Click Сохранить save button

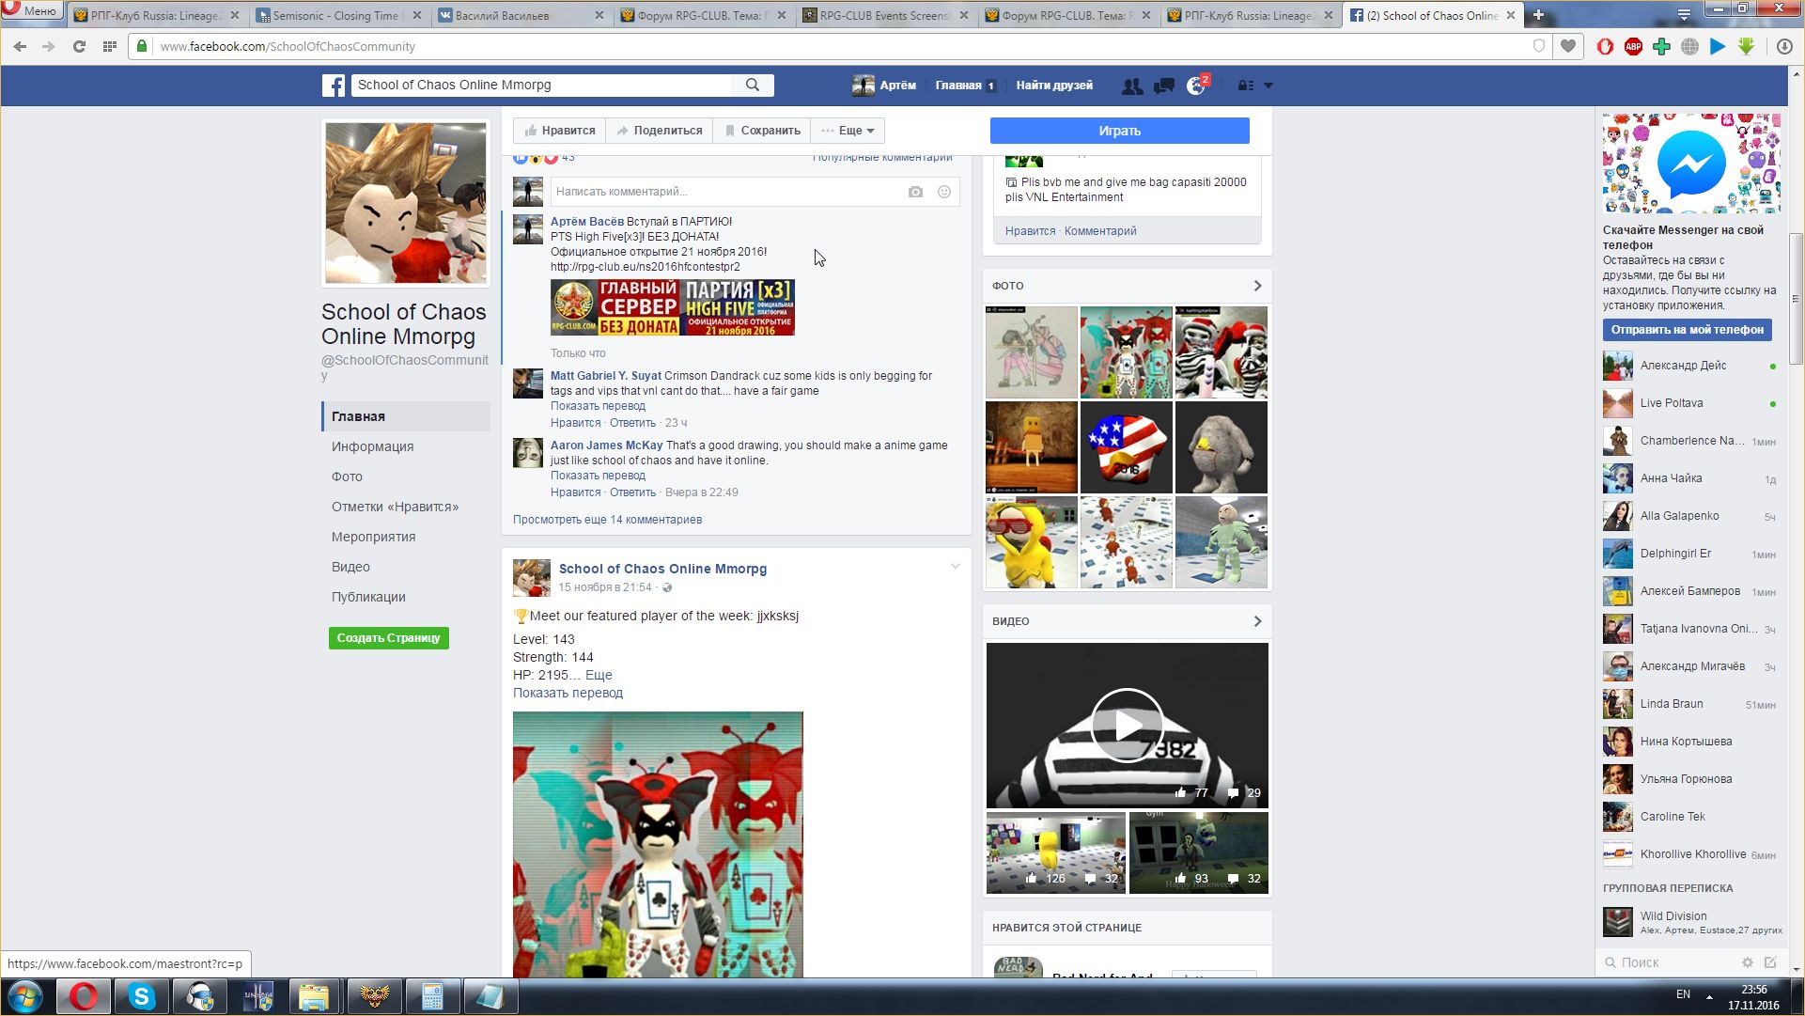tap(762, 131)
